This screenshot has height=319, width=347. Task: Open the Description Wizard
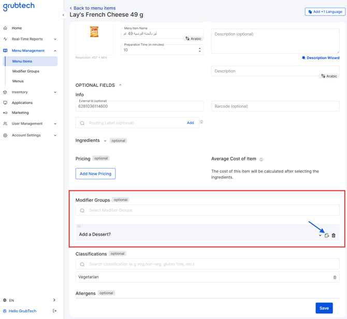(321, 58)
